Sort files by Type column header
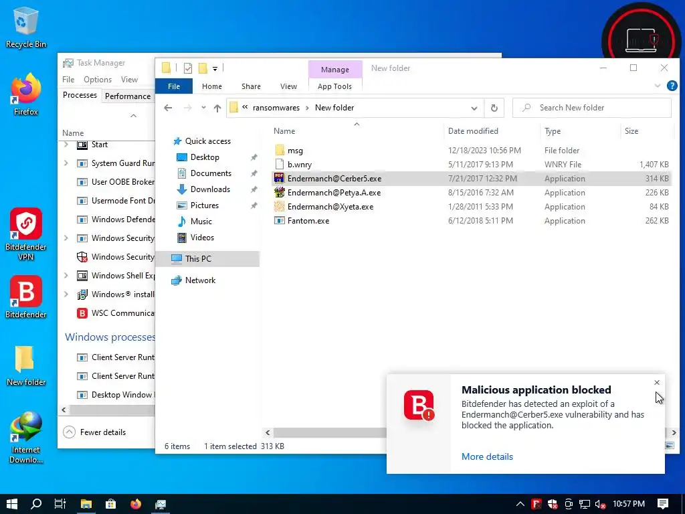The image size is (685, 514). (x=553, y=131)
